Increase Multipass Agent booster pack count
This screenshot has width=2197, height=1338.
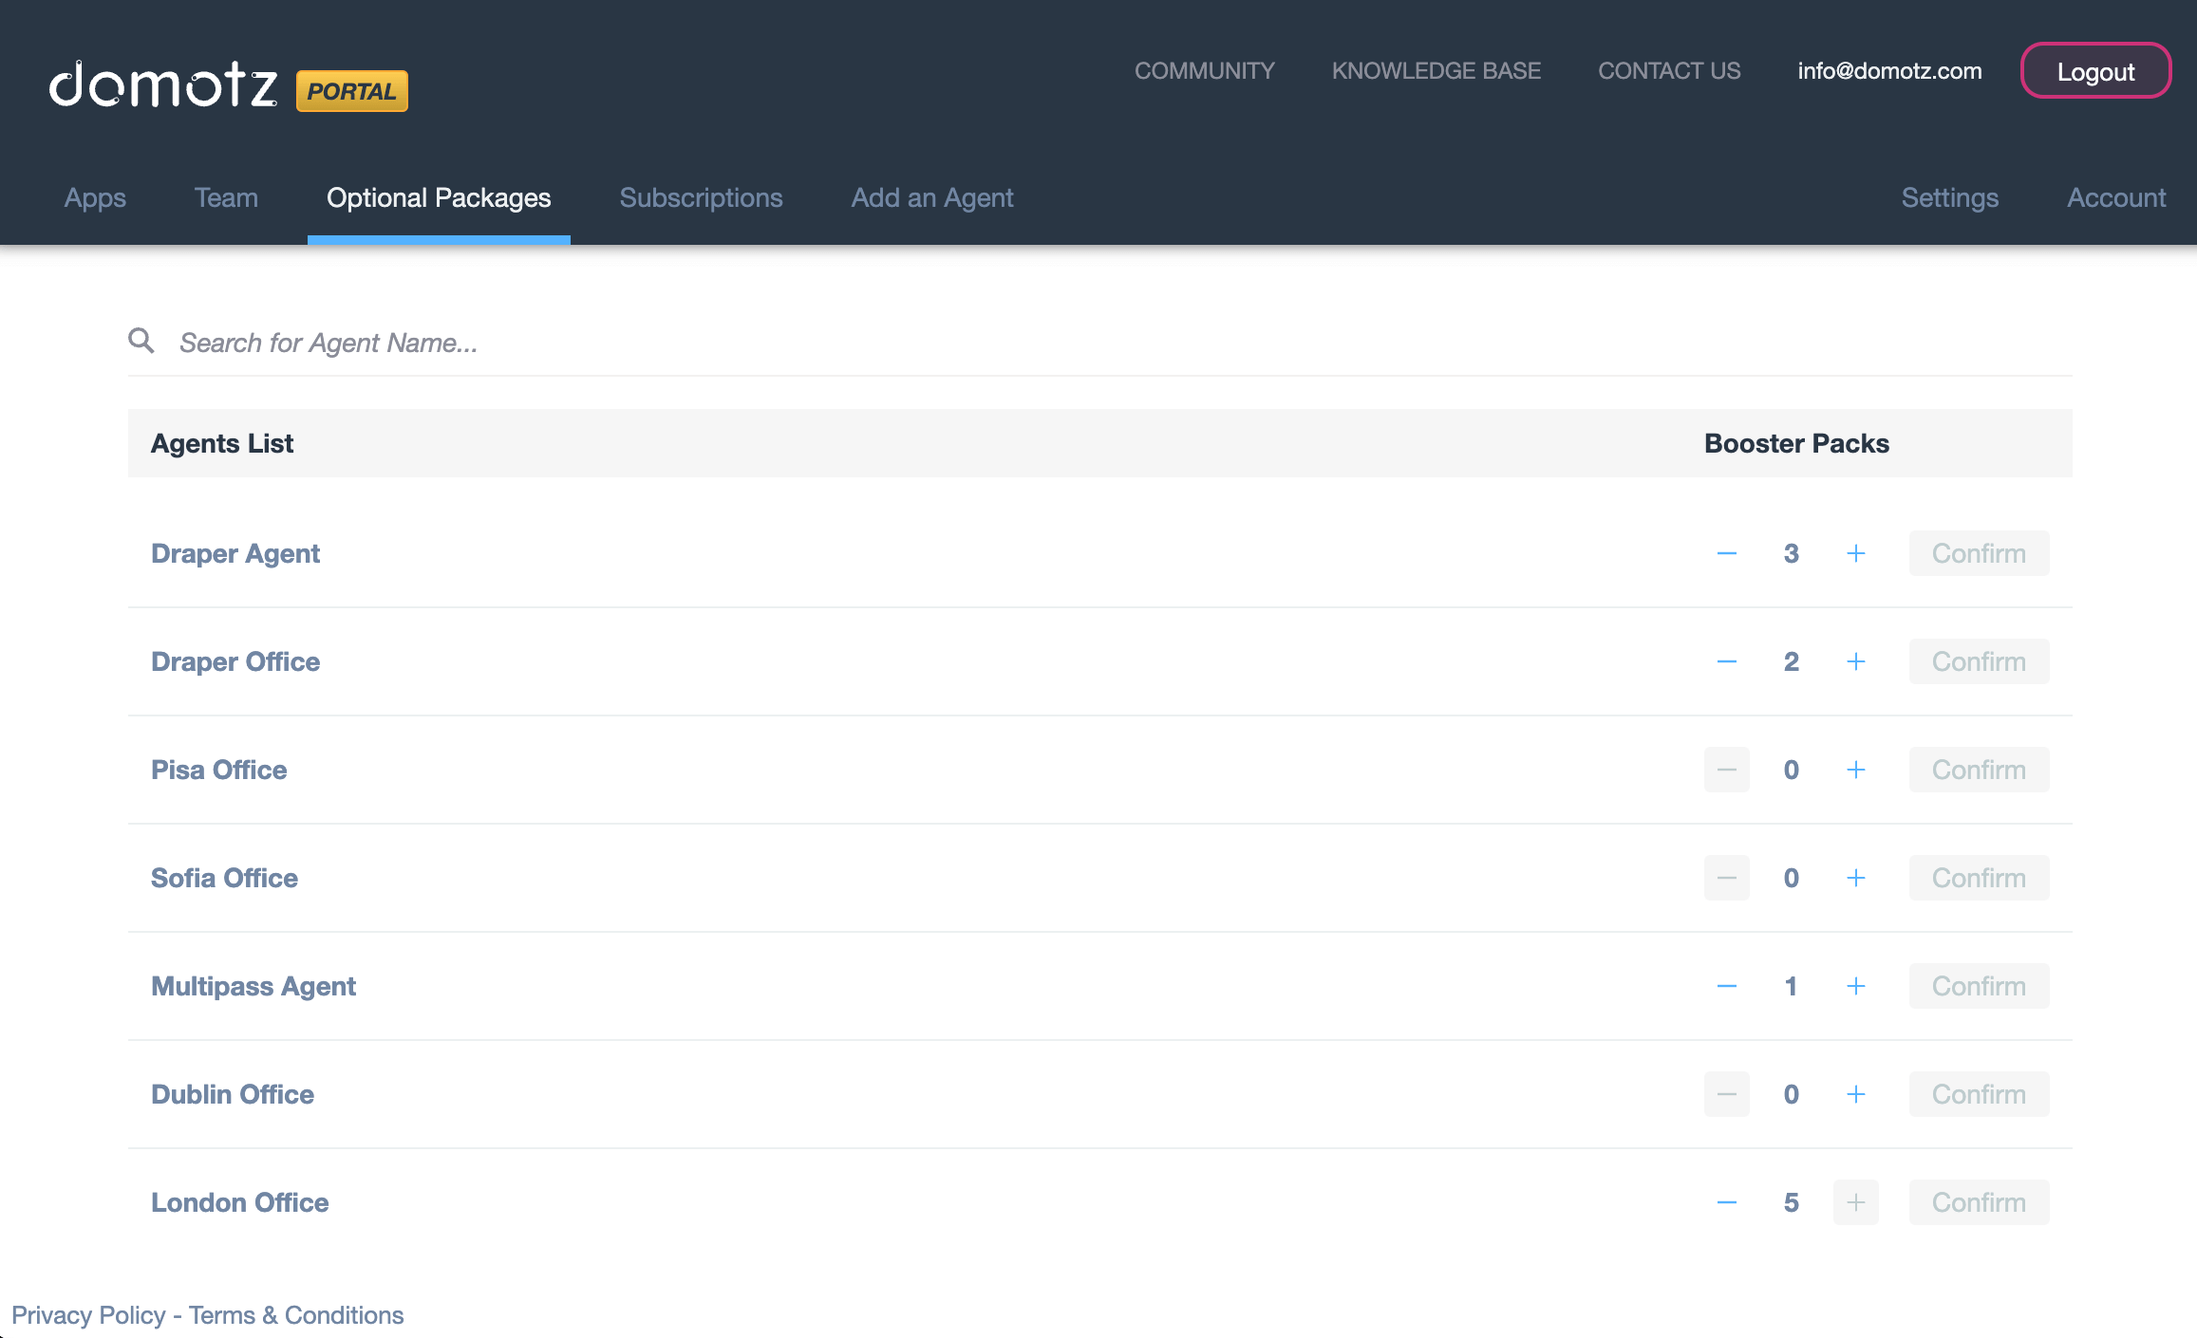(1855, 986)
